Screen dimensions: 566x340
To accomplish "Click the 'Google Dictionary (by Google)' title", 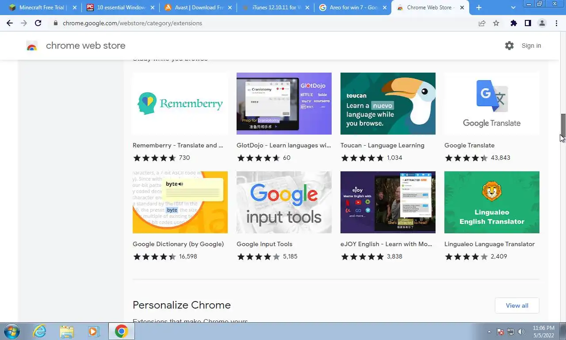I will pyautogui.click(x=178, y=244).
